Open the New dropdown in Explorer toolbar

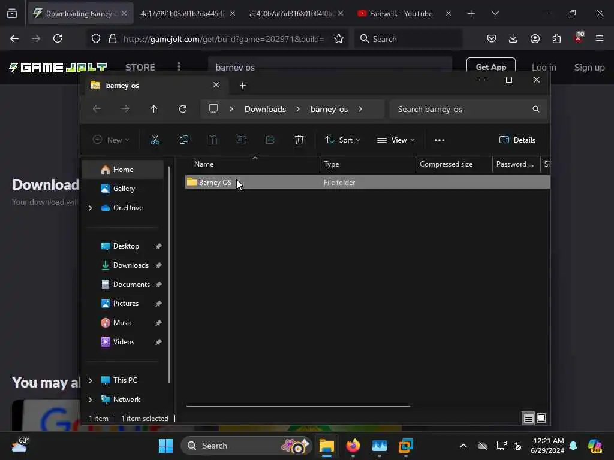click(x=111, y=140)
